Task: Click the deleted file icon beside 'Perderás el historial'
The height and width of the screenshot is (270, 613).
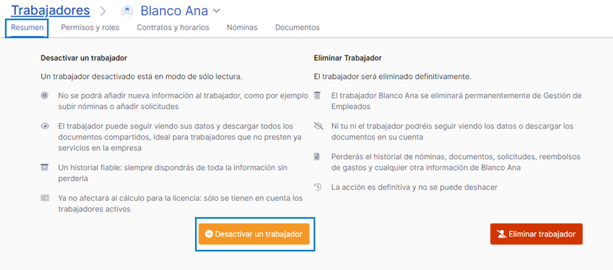Action: pyautogui.click(x=318, y=157)
